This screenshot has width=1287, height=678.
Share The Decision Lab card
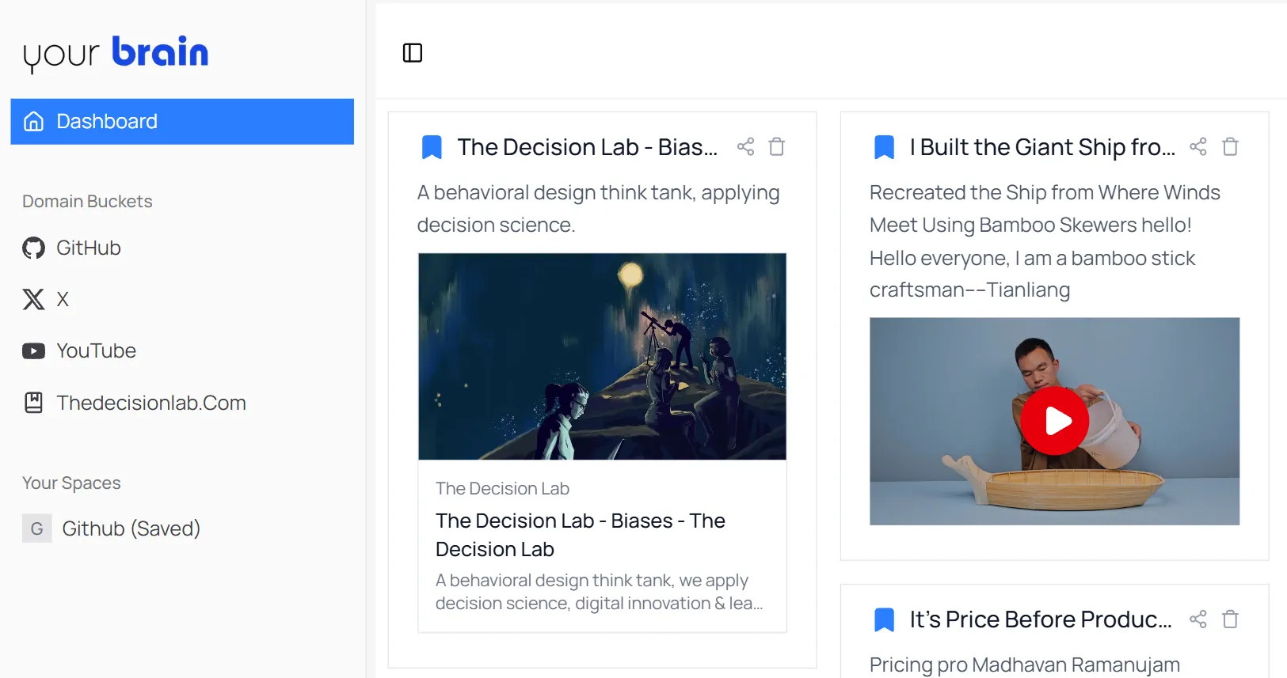[x=745, y=146]
